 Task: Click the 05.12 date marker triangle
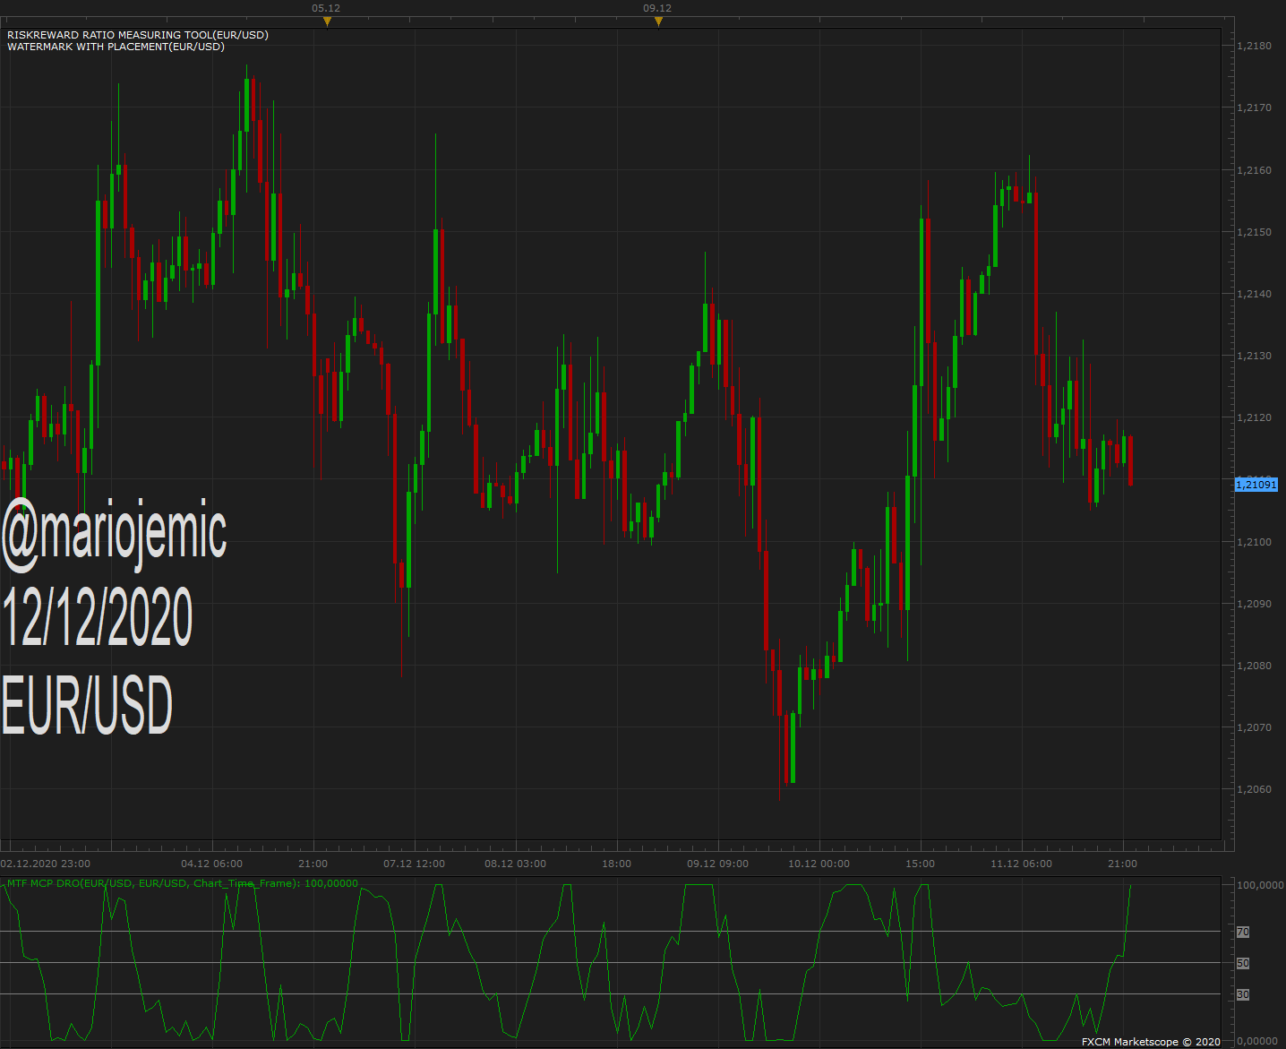pos(327,21)
